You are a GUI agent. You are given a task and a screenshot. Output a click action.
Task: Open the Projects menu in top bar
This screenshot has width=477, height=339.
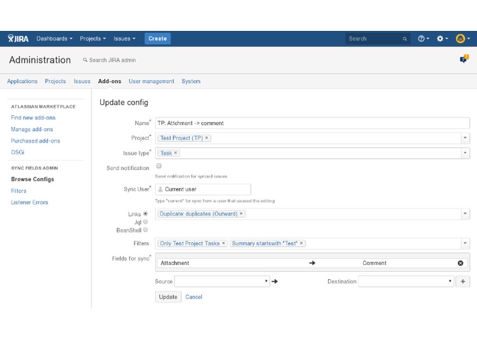[93, 38]
